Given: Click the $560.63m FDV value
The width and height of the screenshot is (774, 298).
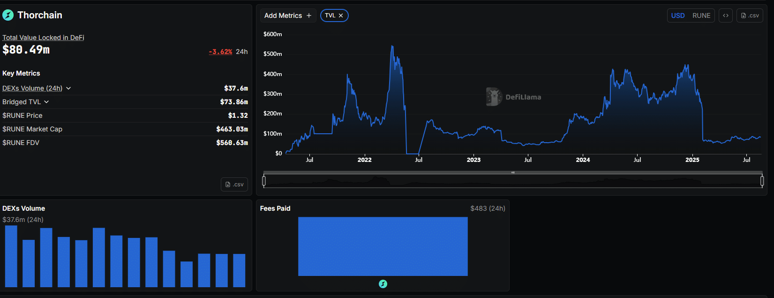Looking at the screenshot, I should (232, 143).
